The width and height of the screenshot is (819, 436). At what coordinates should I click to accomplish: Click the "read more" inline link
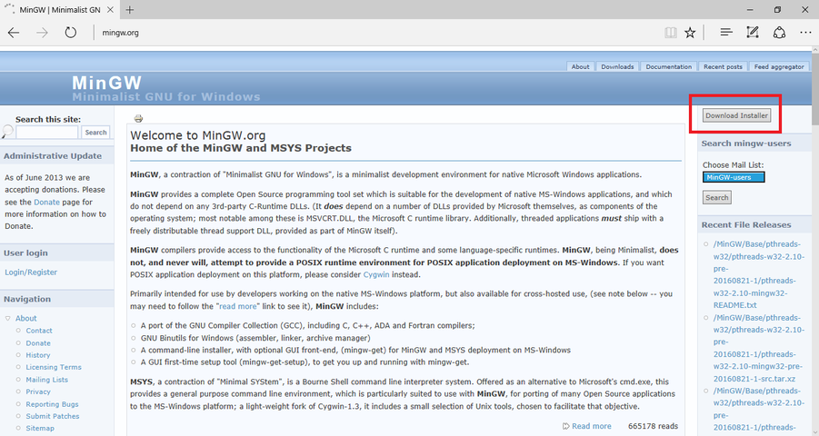237,306
